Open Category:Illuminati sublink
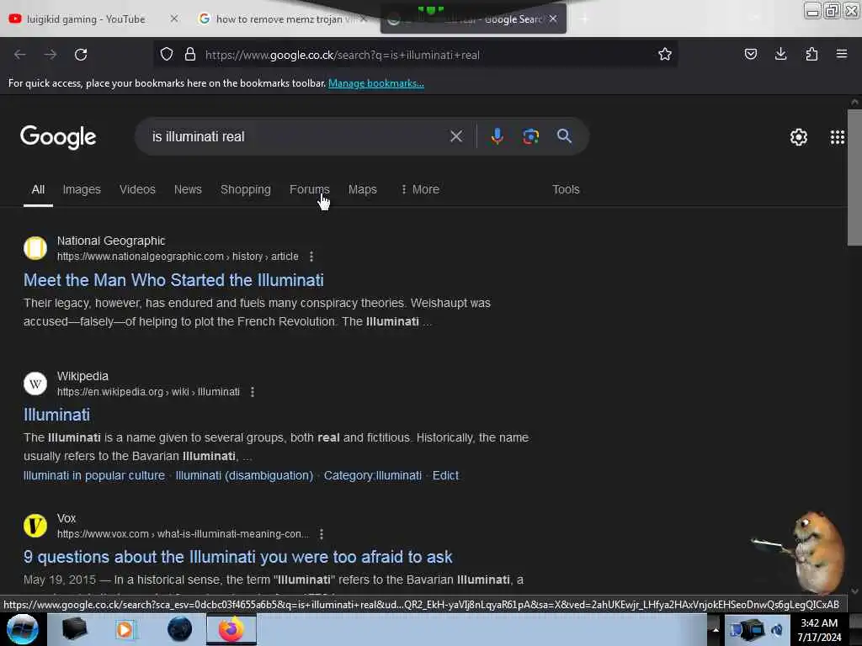Screen dimensions: 862x646 pos(373,476)
